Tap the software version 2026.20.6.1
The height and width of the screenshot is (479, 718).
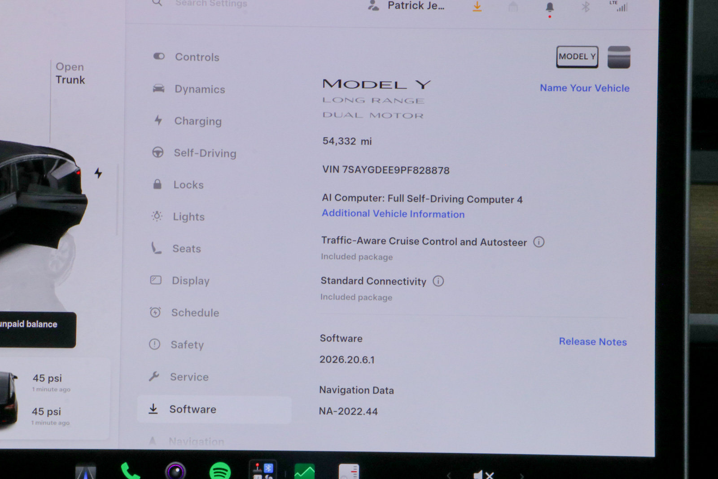click(x=347, y=360)
